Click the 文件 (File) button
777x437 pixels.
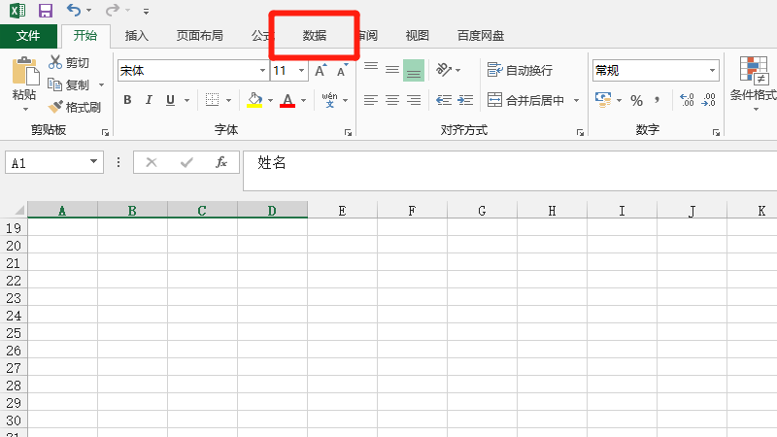click(28, 36)
